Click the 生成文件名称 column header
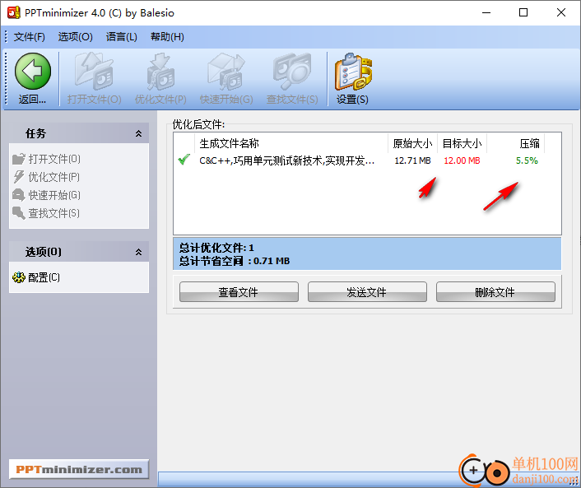This screenshot has height=488, width=581. pos(291,143)
